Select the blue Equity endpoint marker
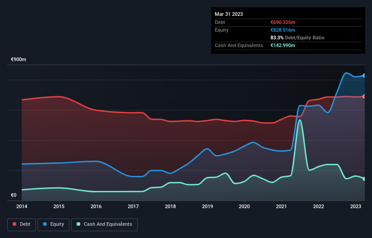 coord(364,76)
